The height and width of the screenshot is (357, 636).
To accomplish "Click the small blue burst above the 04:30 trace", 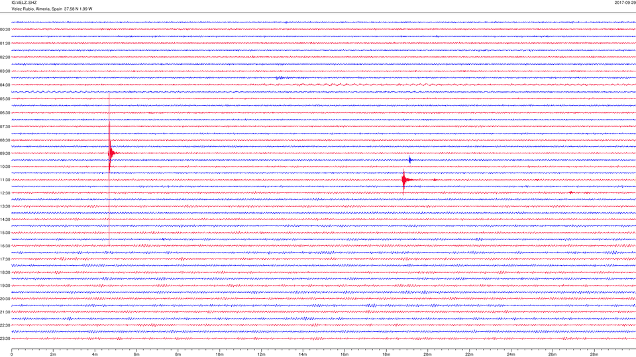I will click(x=281, y=78).
